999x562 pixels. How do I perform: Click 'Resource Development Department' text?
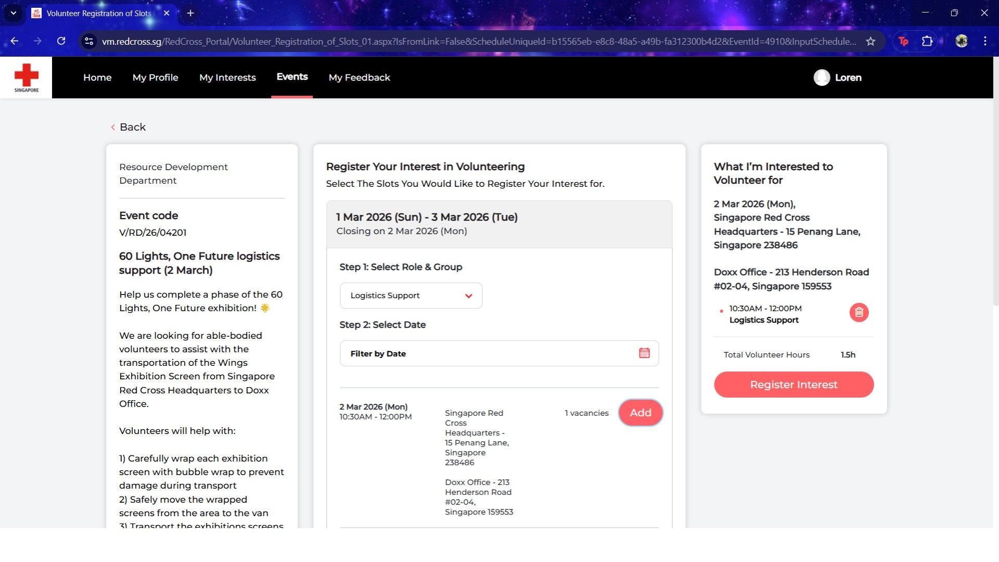coord(173,174)
